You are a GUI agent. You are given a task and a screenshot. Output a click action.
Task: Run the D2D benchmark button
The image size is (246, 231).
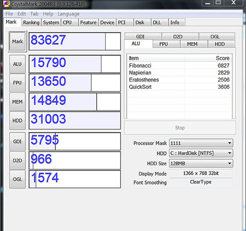pos(17,161)
